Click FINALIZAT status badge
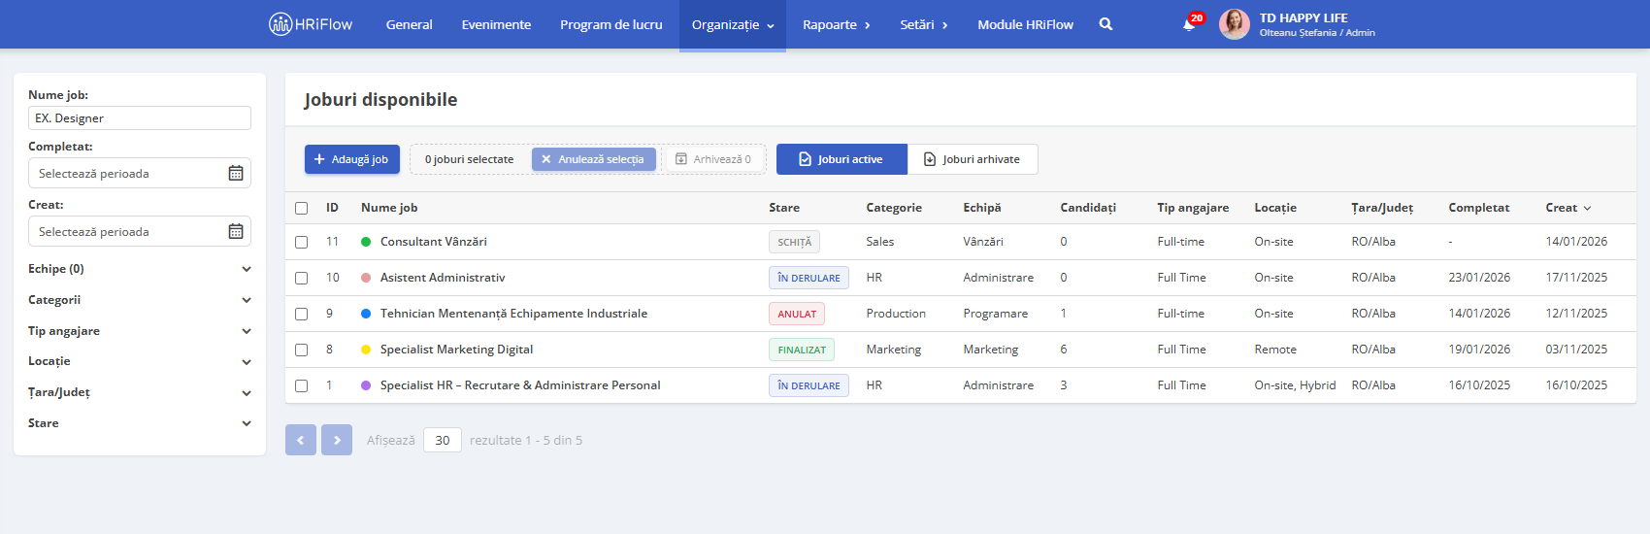 tap(802, 350)
